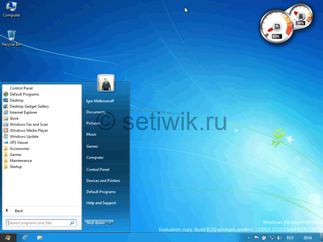The width and height of the screenshot is (323, 242).
Task: Expand the Accessories folder
Action: [19, 149]
